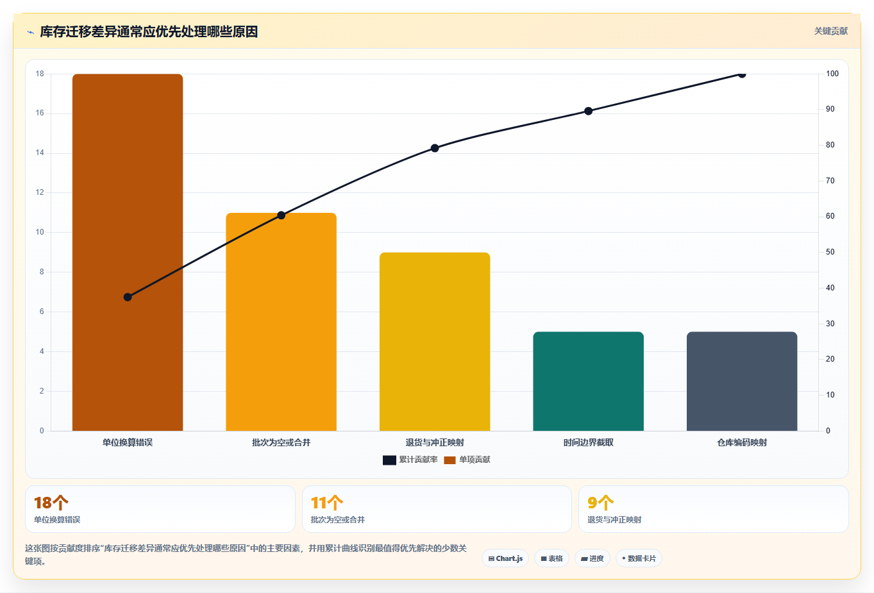Viewport: 874px width, 593px height.
Task: Toggle the 单项贡献 legend color swatch
Action: [x=450, y=460]
